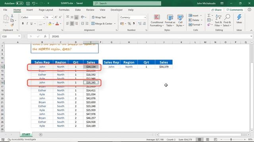Viewport: 254px width, 142px height.
Task: Open the File tab
Action: pyautogui.click(x=5, y=10)
